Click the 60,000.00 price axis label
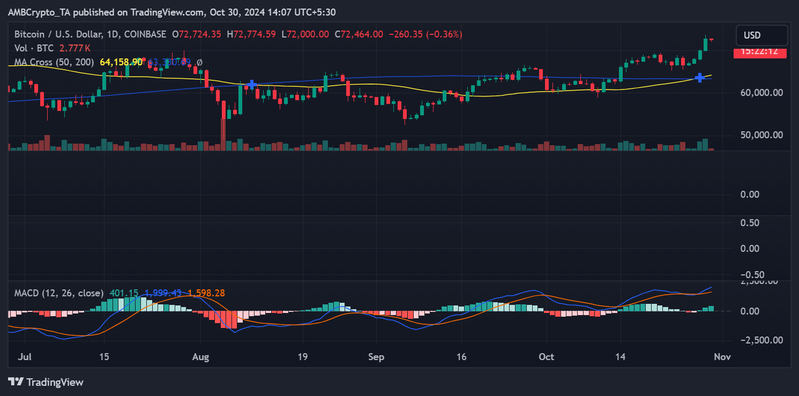Viewport: 799px width, 396px height. point(761,93)
